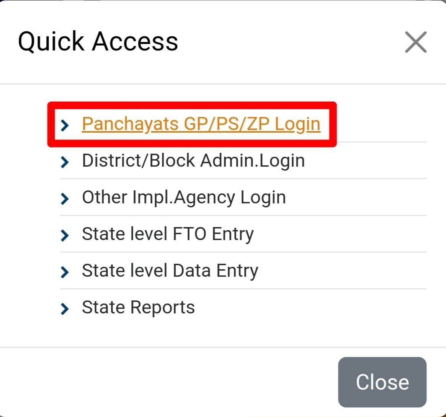
Task: Open State level FTO Entry
Action: 167,234
